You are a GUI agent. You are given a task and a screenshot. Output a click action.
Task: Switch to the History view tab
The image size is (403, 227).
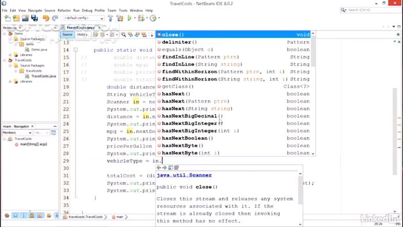[x=82, y=35]
